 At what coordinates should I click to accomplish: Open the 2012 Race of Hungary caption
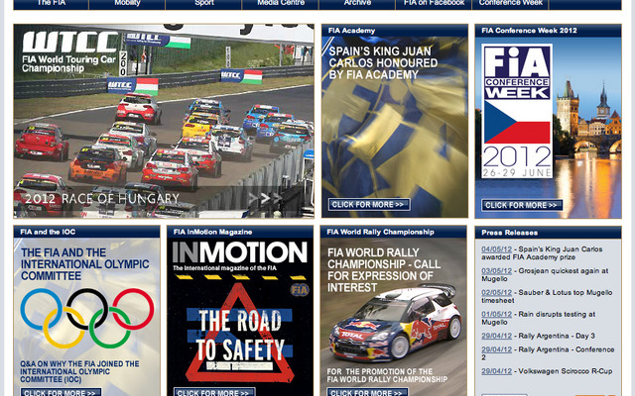102,198
